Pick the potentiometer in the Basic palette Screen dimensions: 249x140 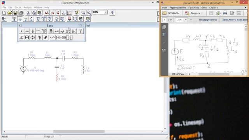21,38
